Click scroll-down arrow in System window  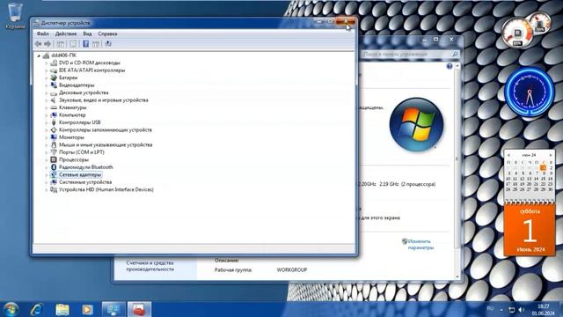457,276
